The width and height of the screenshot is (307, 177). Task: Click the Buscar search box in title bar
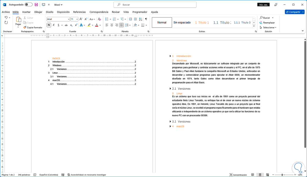155,5
